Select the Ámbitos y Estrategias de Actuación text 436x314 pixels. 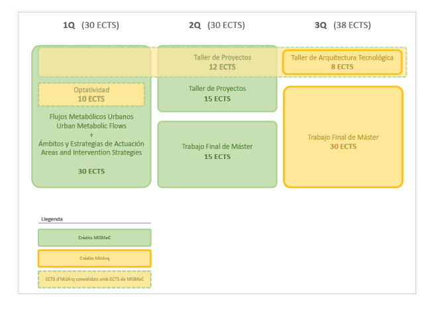point(91,144)
